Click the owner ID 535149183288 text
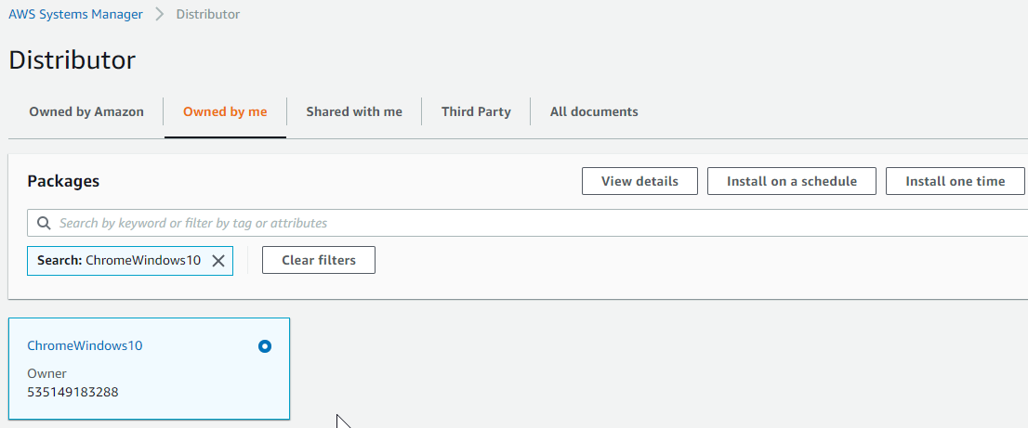The width and height of the screenshot is (1028, 428). 72,392
